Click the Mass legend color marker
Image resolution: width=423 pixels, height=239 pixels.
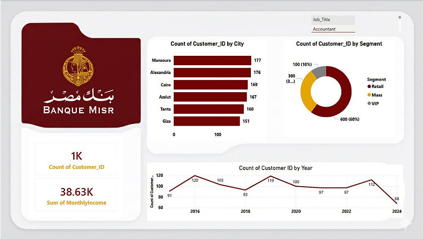(369, 95)
